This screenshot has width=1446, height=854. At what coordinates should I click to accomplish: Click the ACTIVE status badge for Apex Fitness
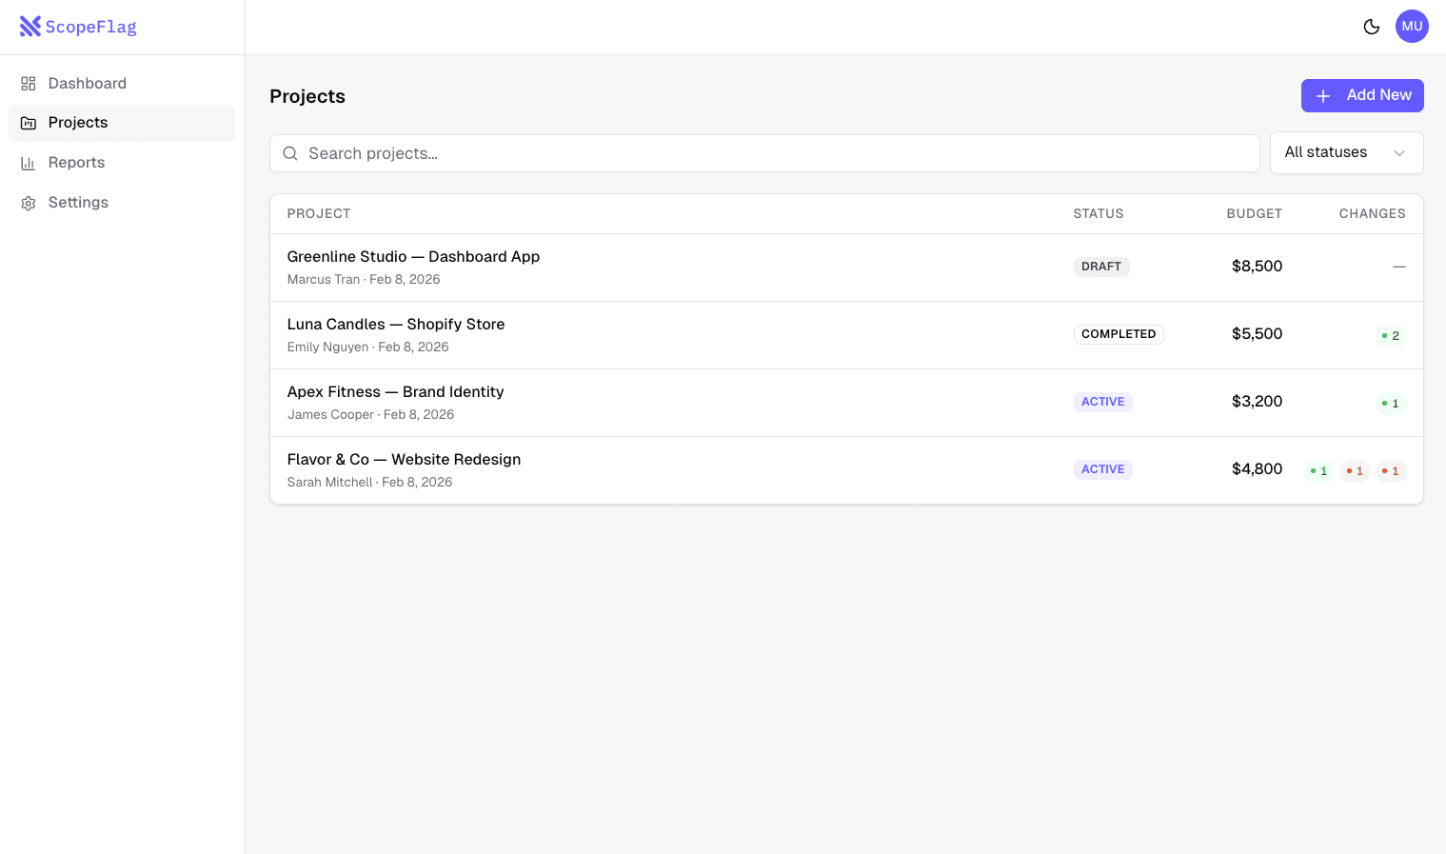pos(1102,402)
